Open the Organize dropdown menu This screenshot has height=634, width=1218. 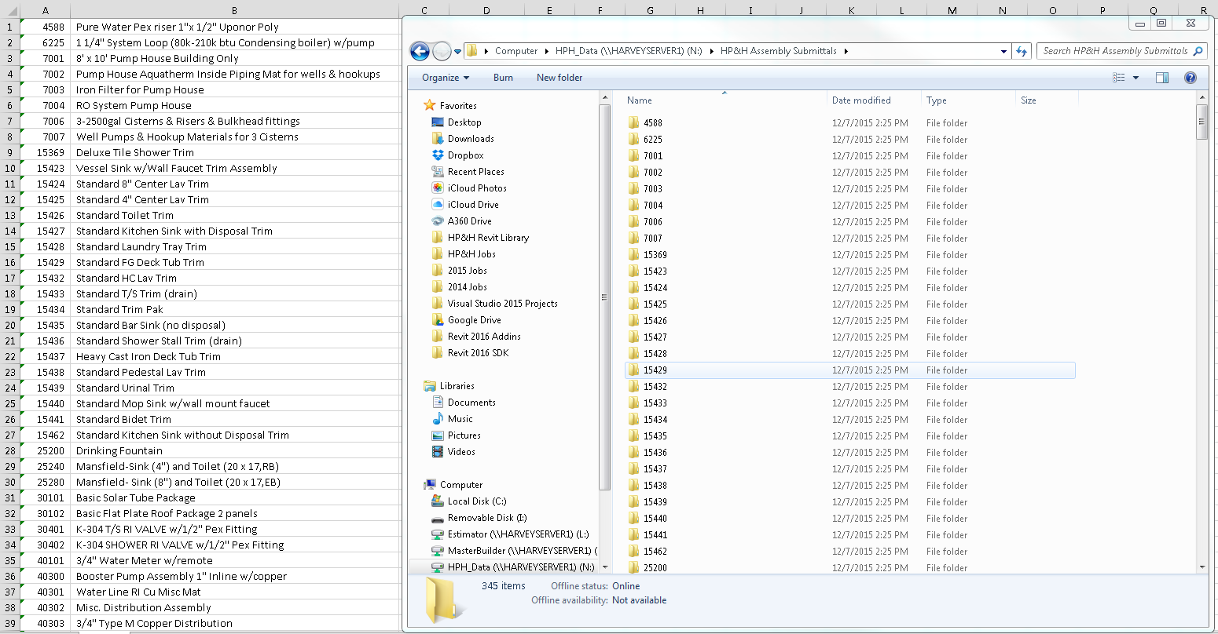[x=446, y=78]
